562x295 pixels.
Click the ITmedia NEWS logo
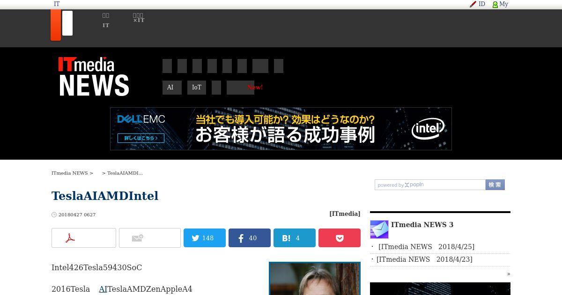[x=94, y=77]
